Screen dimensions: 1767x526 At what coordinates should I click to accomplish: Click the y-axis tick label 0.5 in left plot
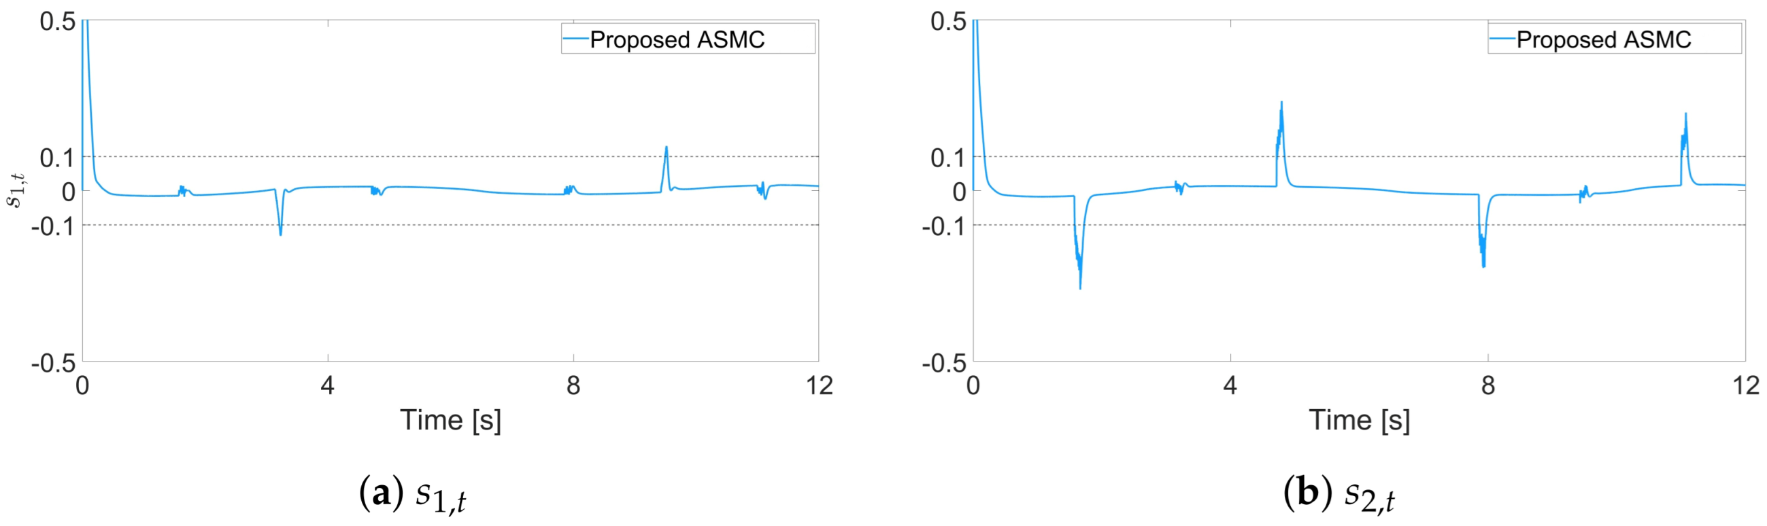coord(58,21)
